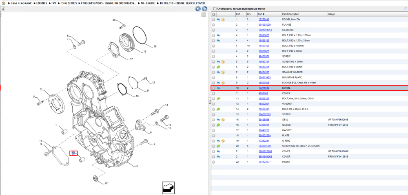Toggle gray circle for INSERT row
This screenshot has height=195, width=408.
pyautogui.click(x=213, y=162)
